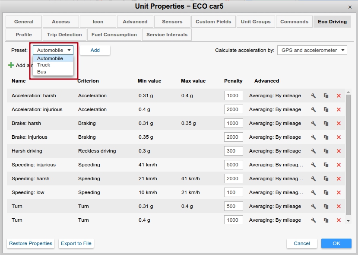Choose Bus preset option
The width and height of the screenshot is (358, 255).
41,72
